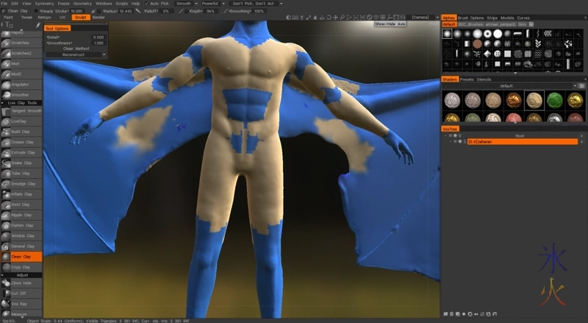Toggle the Auto Pick checkbox
The image size is (588, 323).
146,4
